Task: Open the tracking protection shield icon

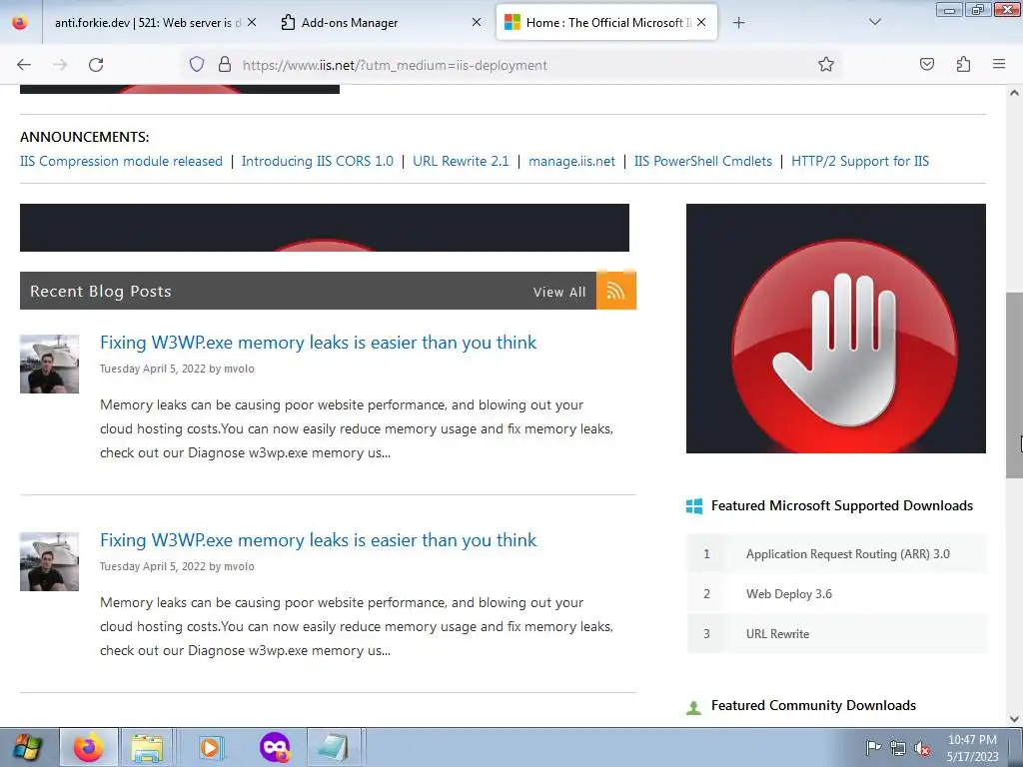Action: (x=197, y=65)
